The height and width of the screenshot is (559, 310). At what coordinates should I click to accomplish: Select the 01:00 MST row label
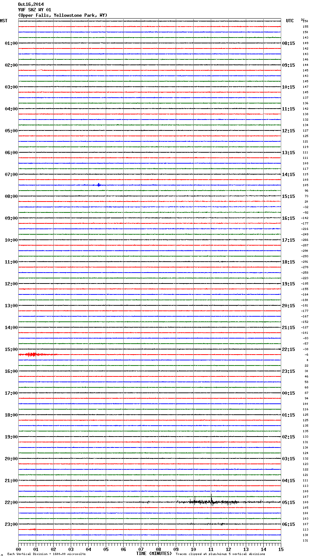[11, 43]
